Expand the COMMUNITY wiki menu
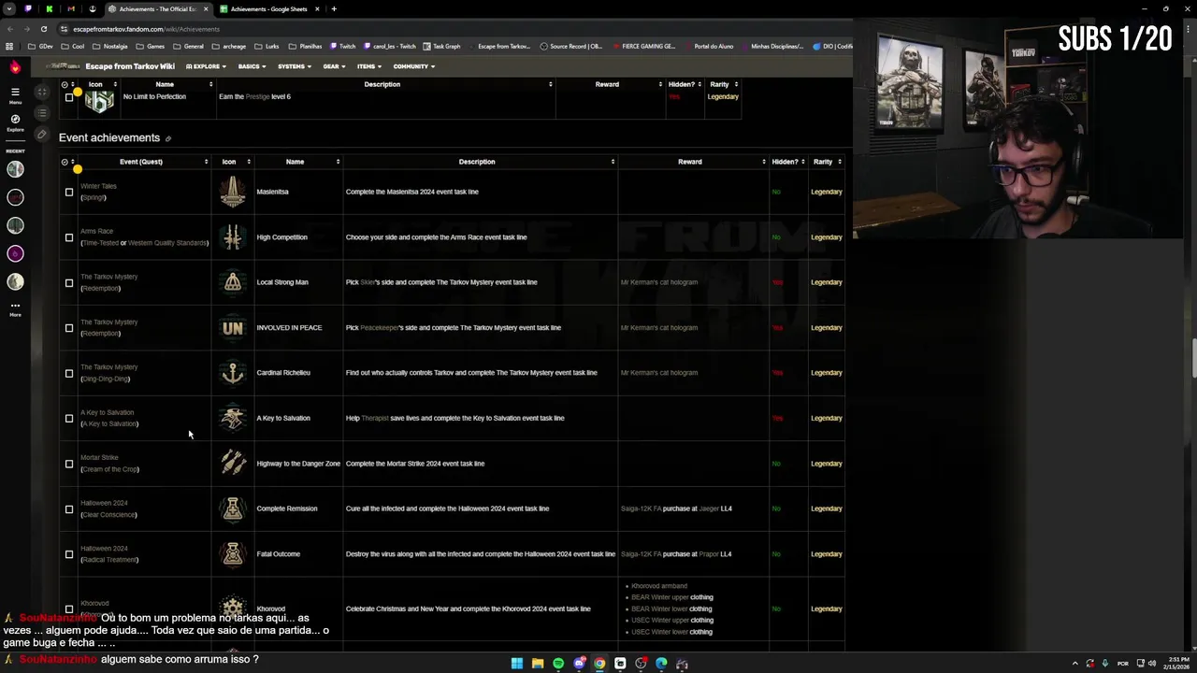This screenshot has width=1197, height=673. (x=413, y=66)
